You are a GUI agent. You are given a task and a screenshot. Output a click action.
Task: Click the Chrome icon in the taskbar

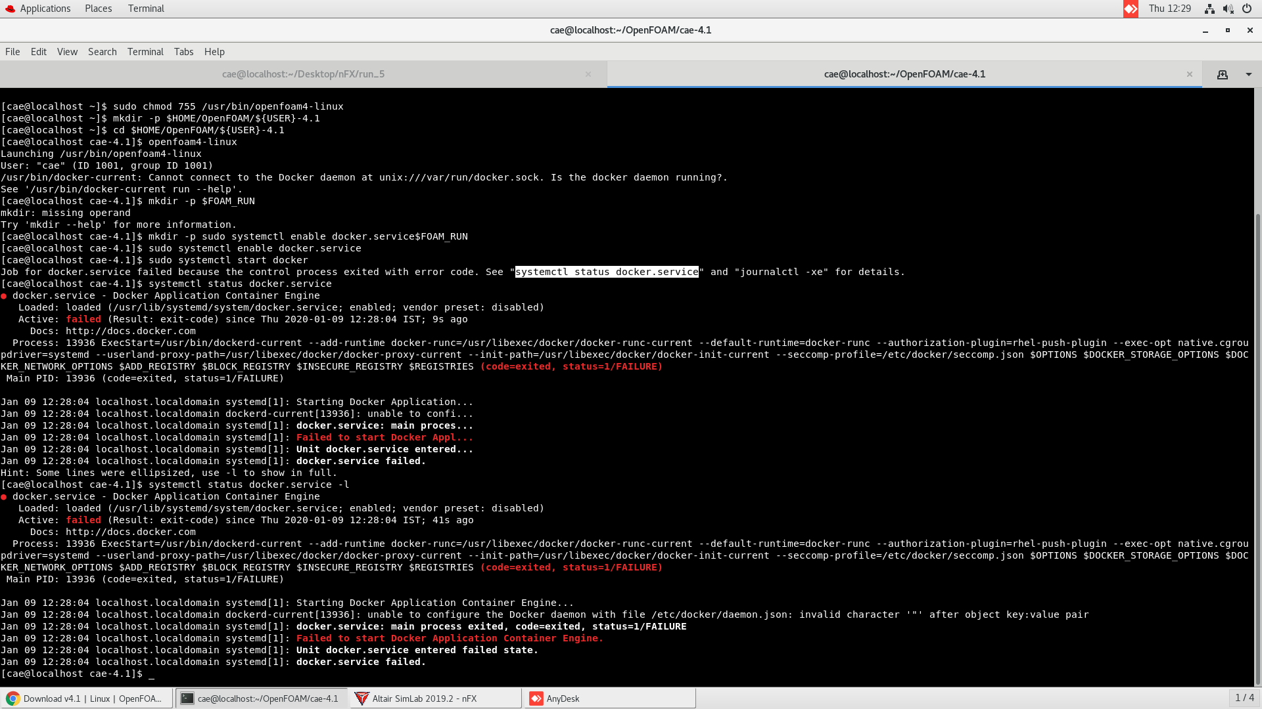13,698
